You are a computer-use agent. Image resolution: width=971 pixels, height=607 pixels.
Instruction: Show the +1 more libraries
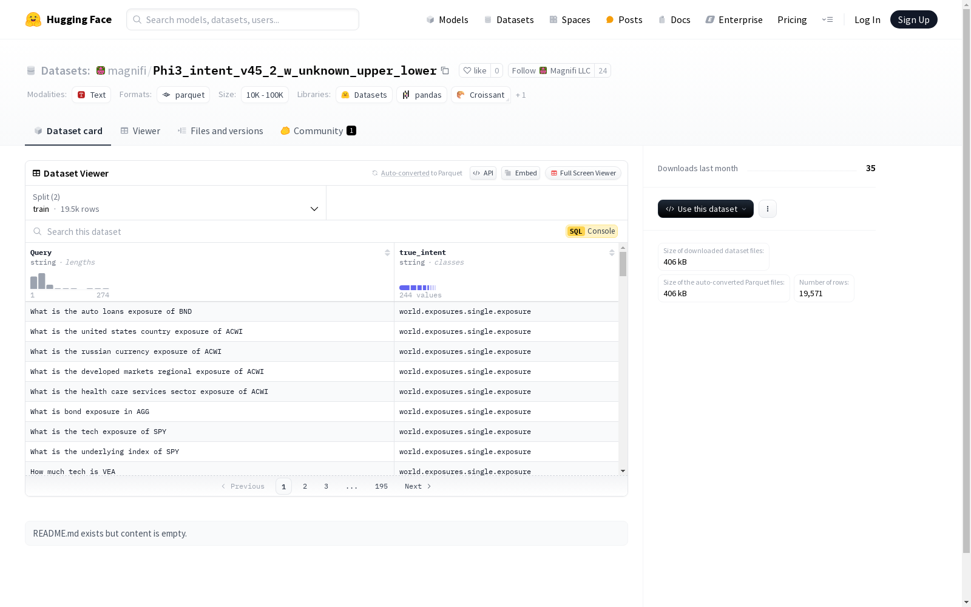[x=521, y=95]
